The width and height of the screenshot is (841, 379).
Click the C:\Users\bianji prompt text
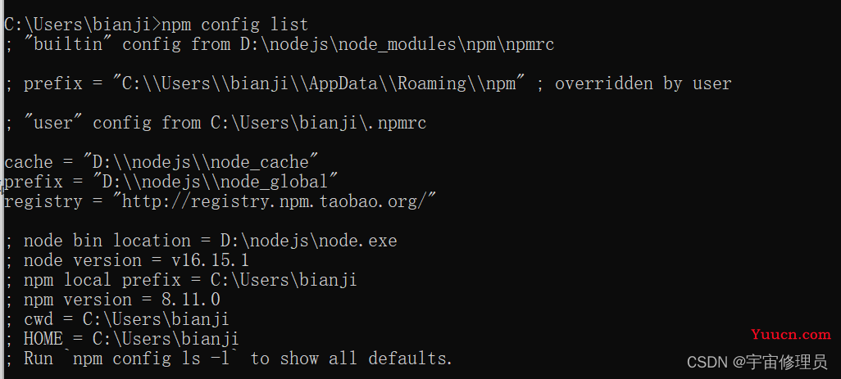coord(79,25)
